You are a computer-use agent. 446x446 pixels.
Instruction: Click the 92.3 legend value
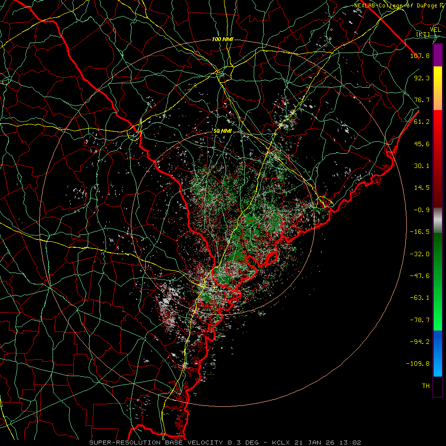[422, 78]
